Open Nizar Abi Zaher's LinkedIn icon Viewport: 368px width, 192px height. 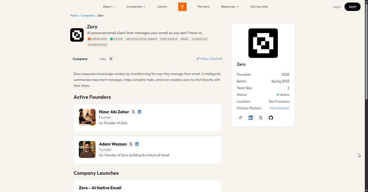(x=139, y=112)
